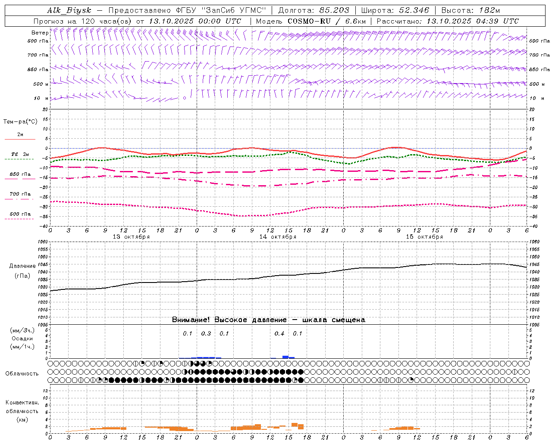Screen dimensions: 552x441
Task: Click the '0.3' precipitation amount value
Action: 206,334
